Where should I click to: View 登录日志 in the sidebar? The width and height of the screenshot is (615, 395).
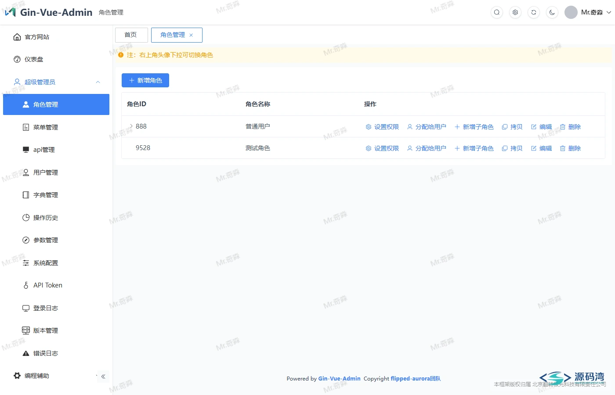[56, 308]
